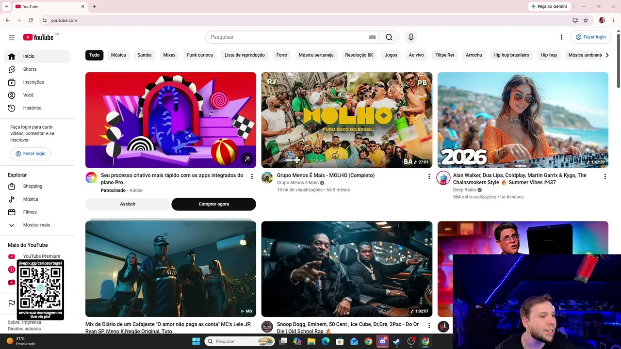Select the Música filter chip

click(118, 55)
